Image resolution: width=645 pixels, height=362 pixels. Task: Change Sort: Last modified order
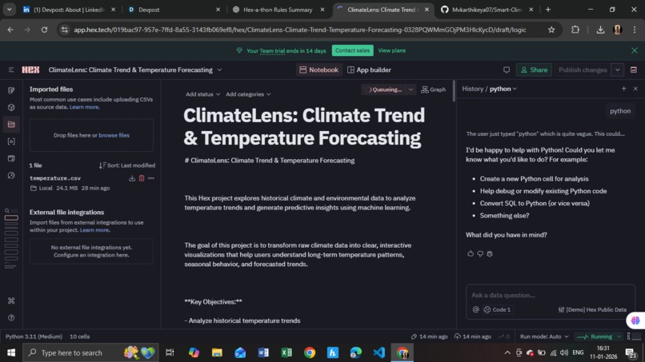(126, 165)
